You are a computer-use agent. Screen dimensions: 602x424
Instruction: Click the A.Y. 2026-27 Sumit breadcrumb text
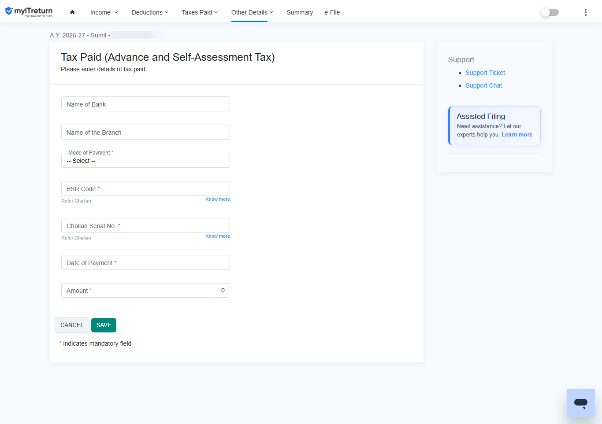point(80,35)
